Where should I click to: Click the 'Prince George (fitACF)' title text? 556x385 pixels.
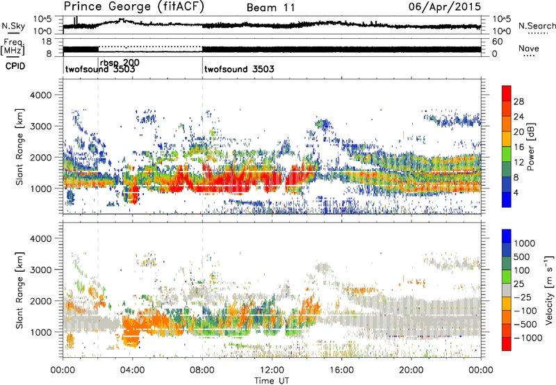coord(134,7)
